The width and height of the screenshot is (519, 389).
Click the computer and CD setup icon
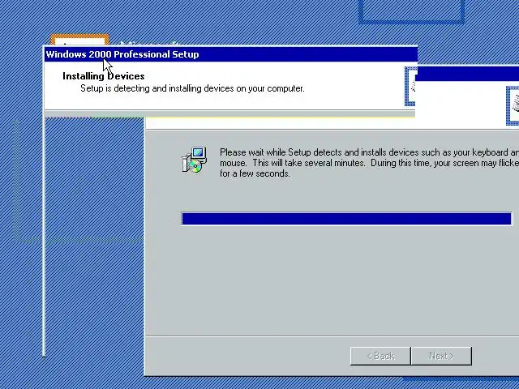point(195,160)
